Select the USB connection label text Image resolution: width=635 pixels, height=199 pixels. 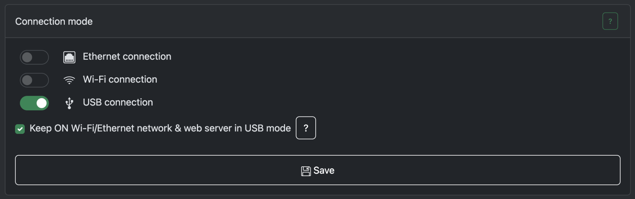pyautogui.click(x=118, y=102)
